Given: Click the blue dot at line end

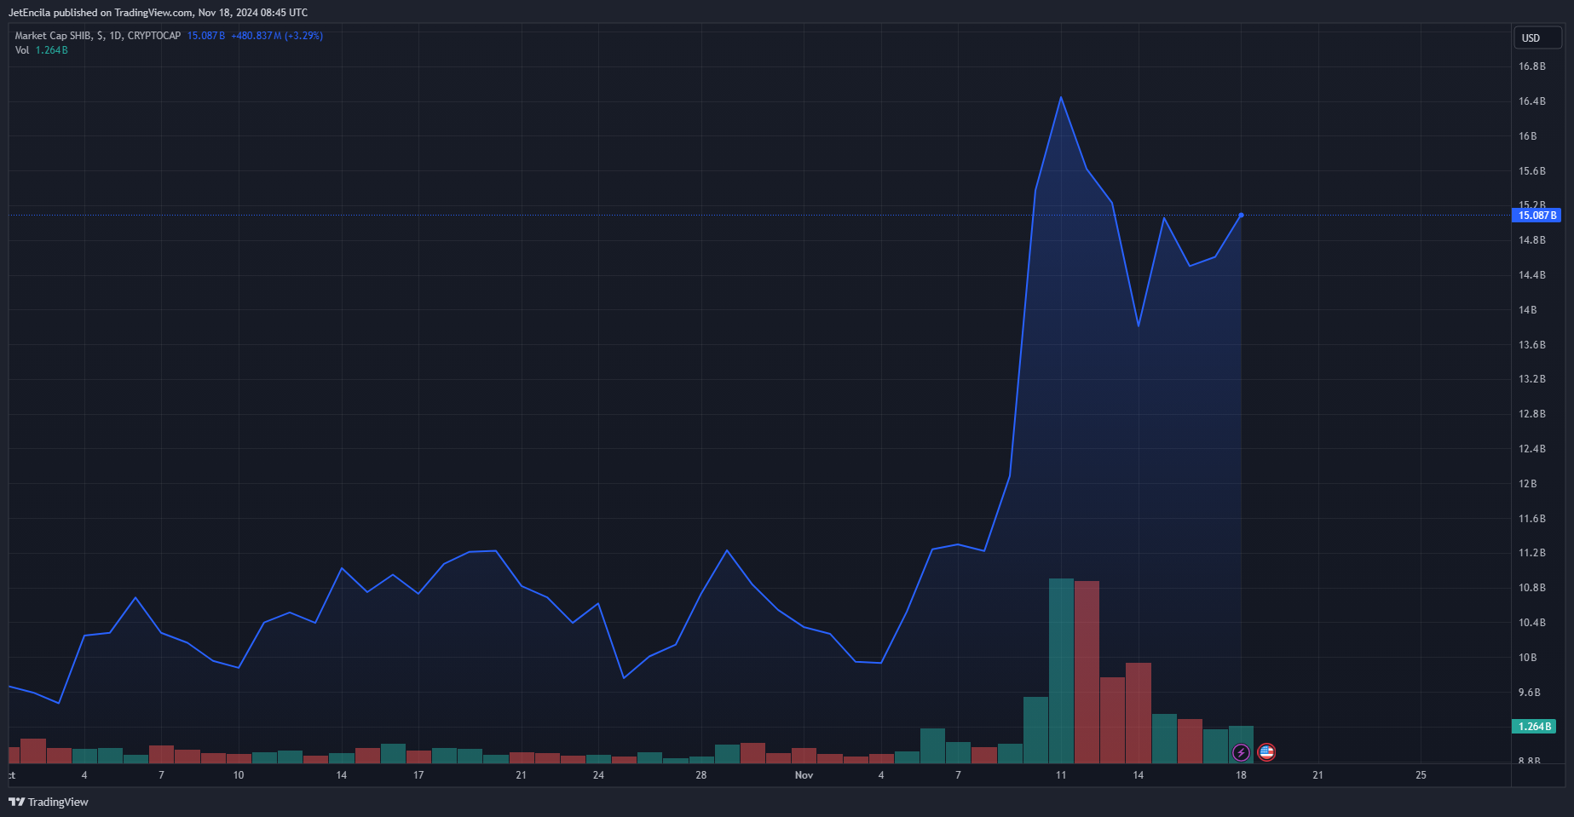Looking at the screenshot, I should [x=1241, y=215].
